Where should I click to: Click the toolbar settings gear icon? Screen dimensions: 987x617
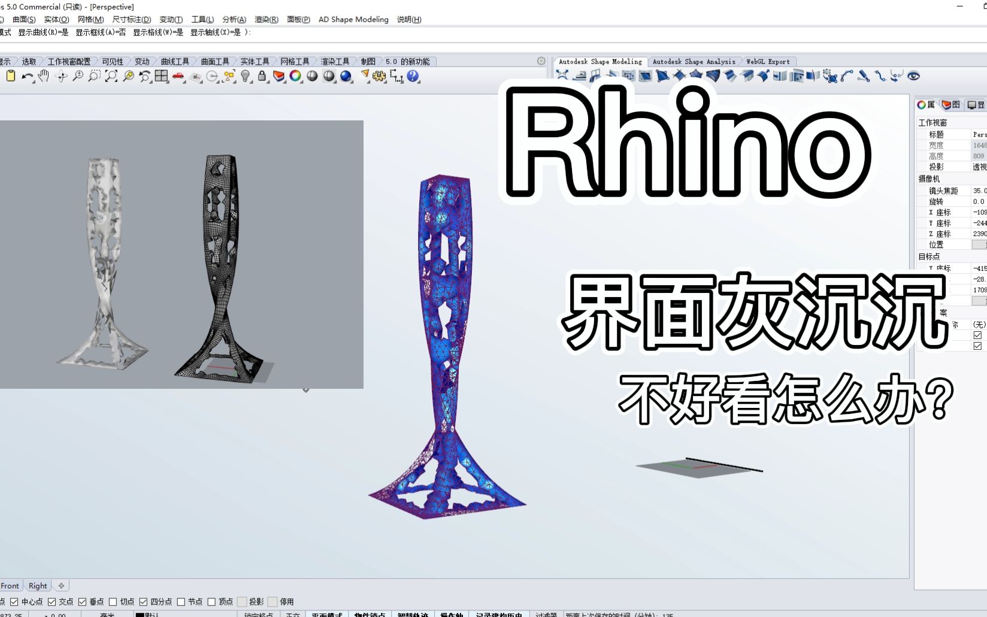pyautogui.click(x=541, y=61)
